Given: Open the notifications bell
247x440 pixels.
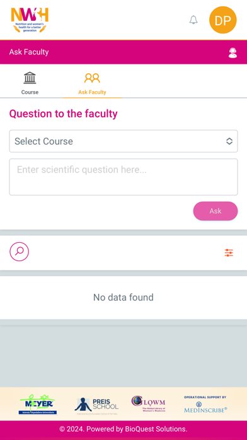Looking at the screenshot, I should [193, 20].
